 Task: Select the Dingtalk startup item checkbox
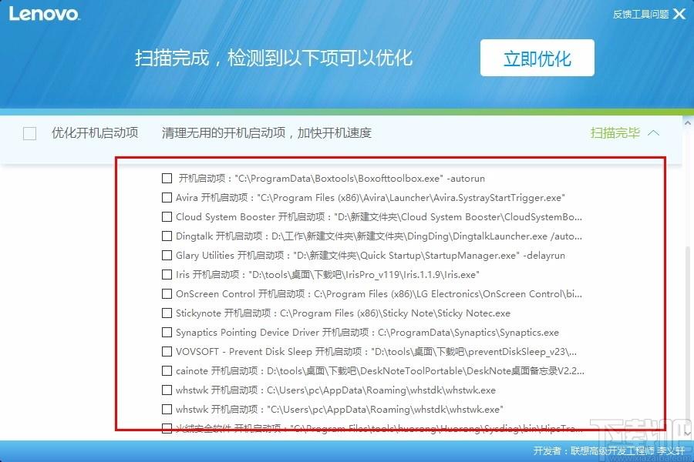167,236
